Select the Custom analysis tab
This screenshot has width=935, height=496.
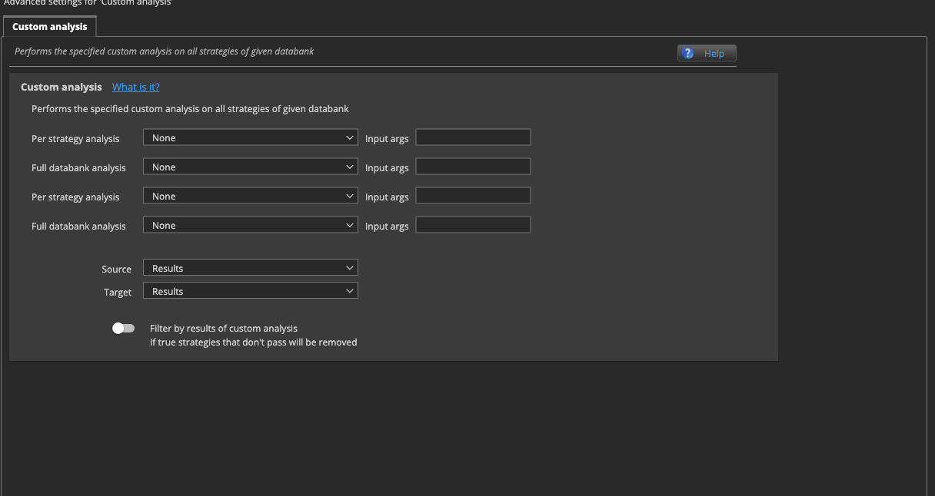pyautogui.click(x=50, y=26)
